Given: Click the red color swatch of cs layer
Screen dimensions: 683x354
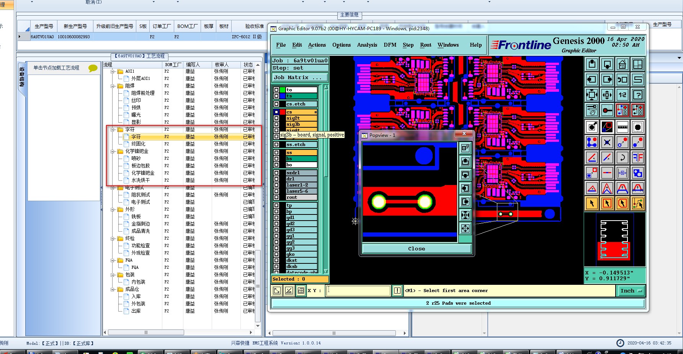Looking at the screenshot, I should tap(283, 112).
